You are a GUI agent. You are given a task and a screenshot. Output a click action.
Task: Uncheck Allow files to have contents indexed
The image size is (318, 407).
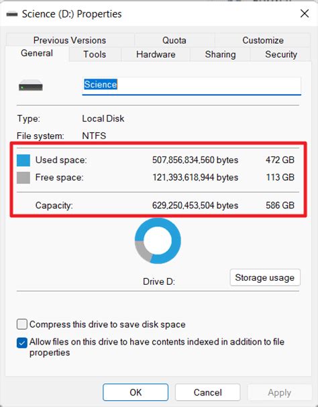[x=22, y=343]
